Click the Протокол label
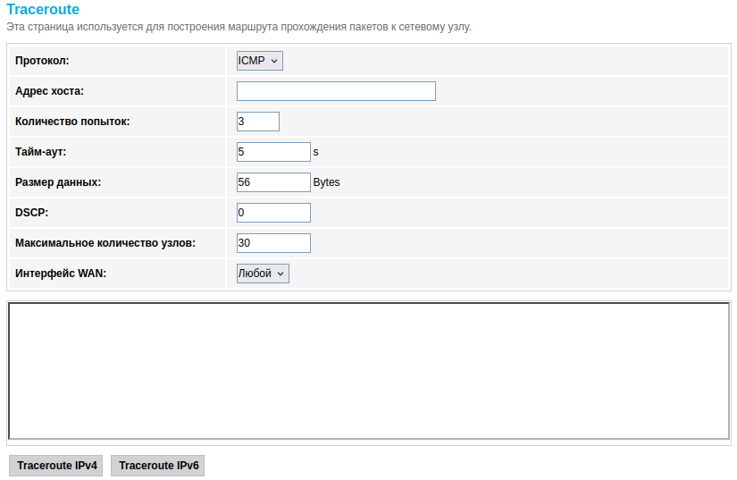 pos(43,61)
